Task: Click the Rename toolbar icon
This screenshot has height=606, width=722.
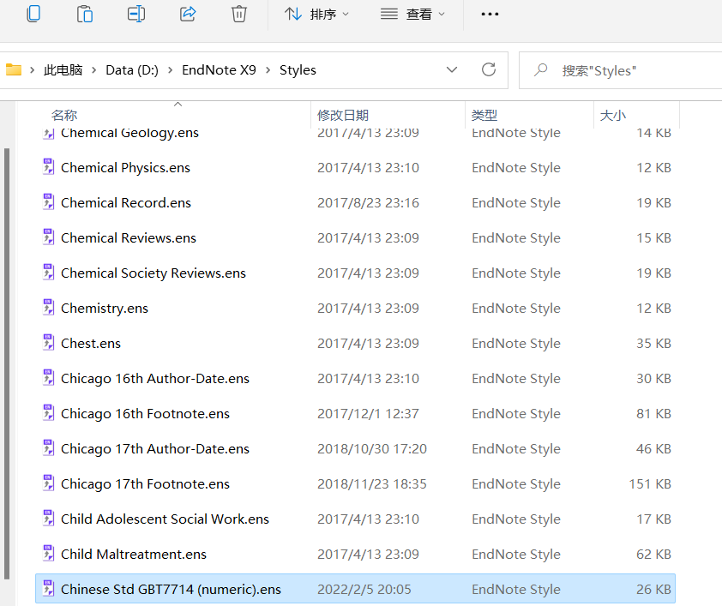Action: (x=136, y=14)
